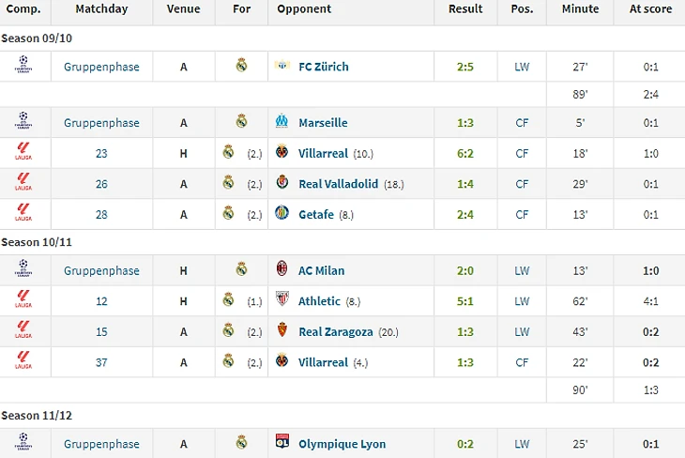Viewport: 685px width, 458px height.
Task: Click the Marseille club logo
Action: click(282, 121)
